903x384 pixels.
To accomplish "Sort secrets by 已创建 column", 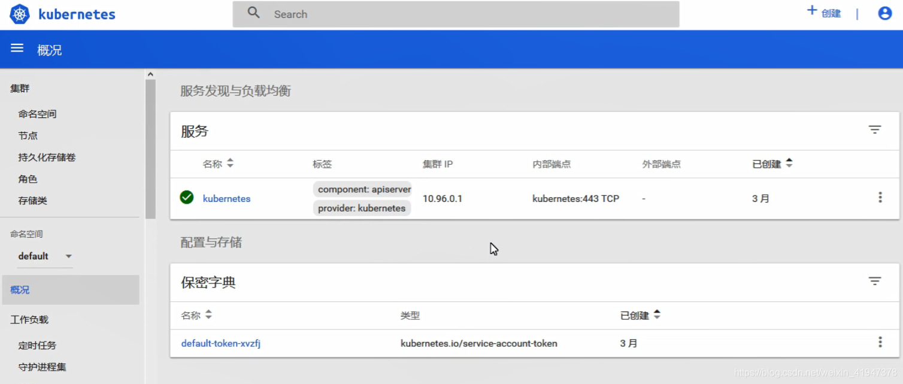I will (657, 315).
